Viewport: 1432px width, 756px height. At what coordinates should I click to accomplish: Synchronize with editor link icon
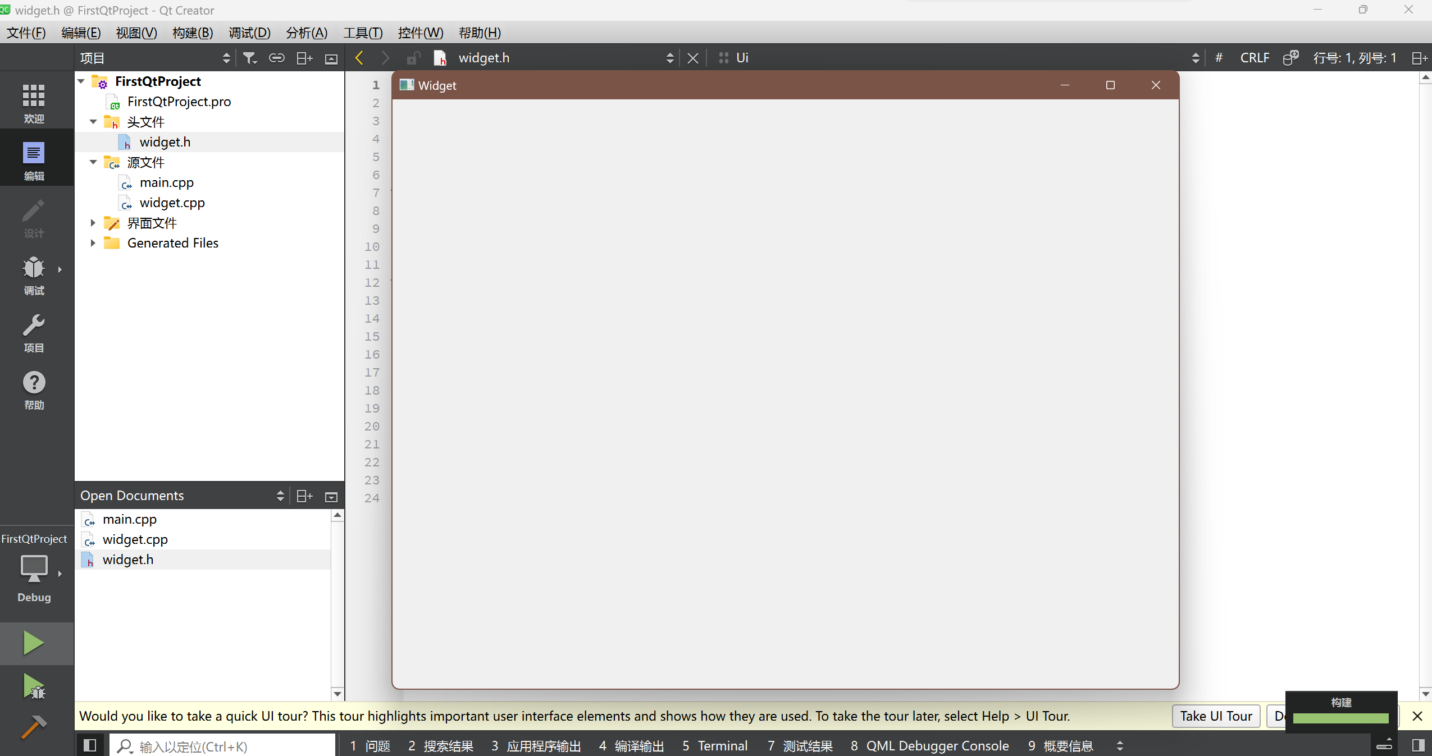(277, 58)
